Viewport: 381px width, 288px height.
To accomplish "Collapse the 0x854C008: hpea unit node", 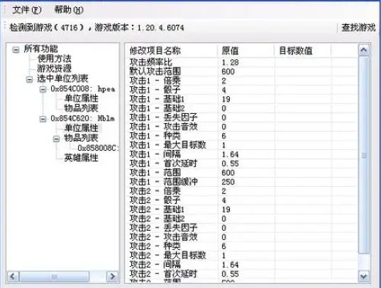I will click(x=43, y=89).
